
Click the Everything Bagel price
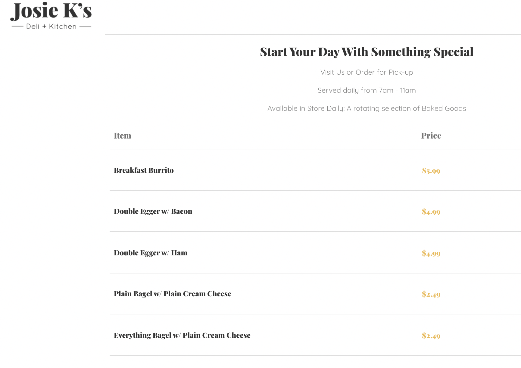[431, 336]
